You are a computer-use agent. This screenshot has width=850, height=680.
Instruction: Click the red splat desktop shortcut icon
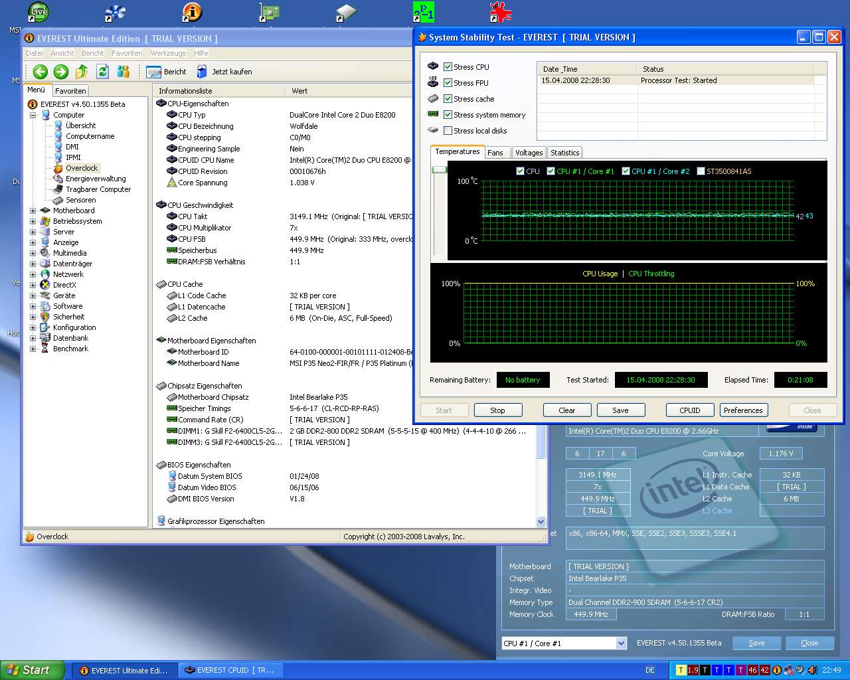coord(500,11)
